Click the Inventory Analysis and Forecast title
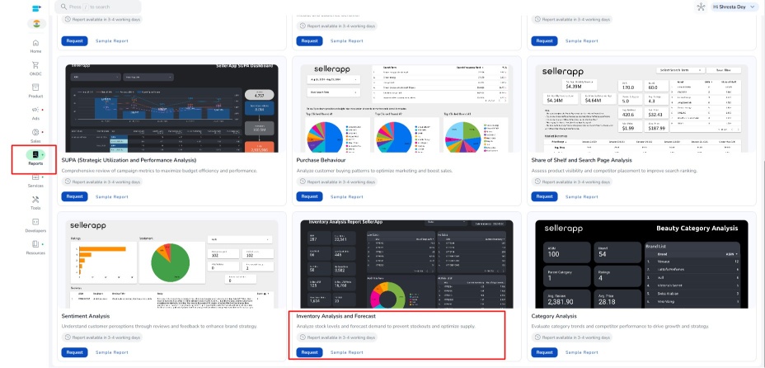The width and height of the screenshot is (765, 368). (336, 316)
